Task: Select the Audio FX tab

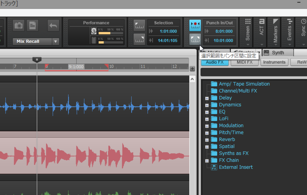Action: (215, 62)
